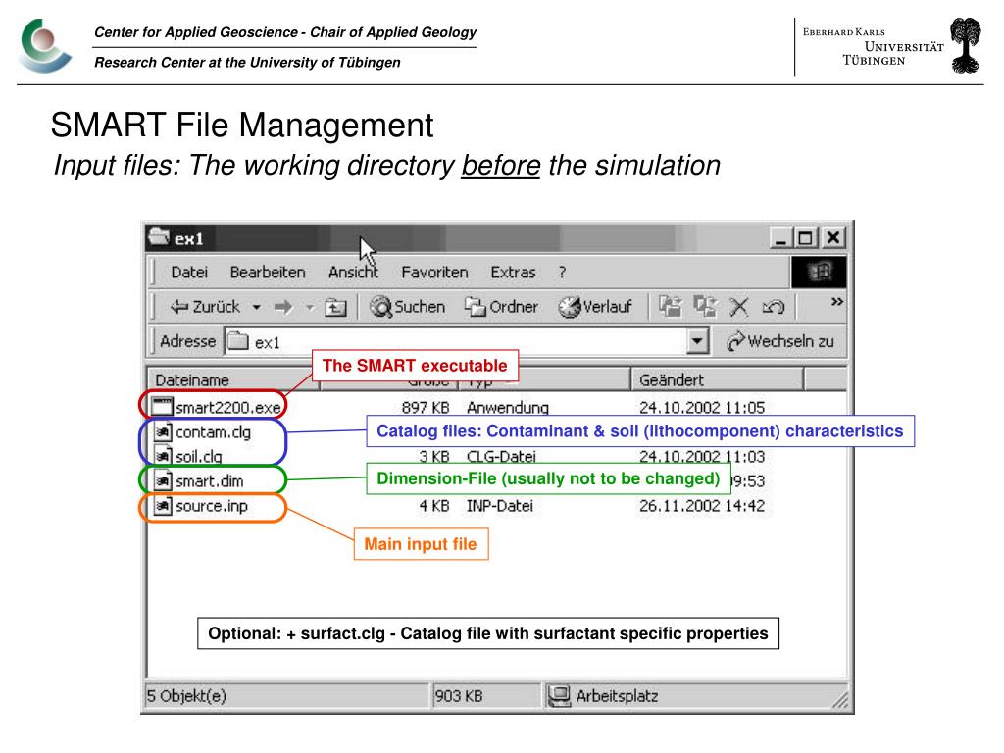Viewport: 1004px width, 753px height.
Task: Open the Suchen search tool
Action: [407, 307]
